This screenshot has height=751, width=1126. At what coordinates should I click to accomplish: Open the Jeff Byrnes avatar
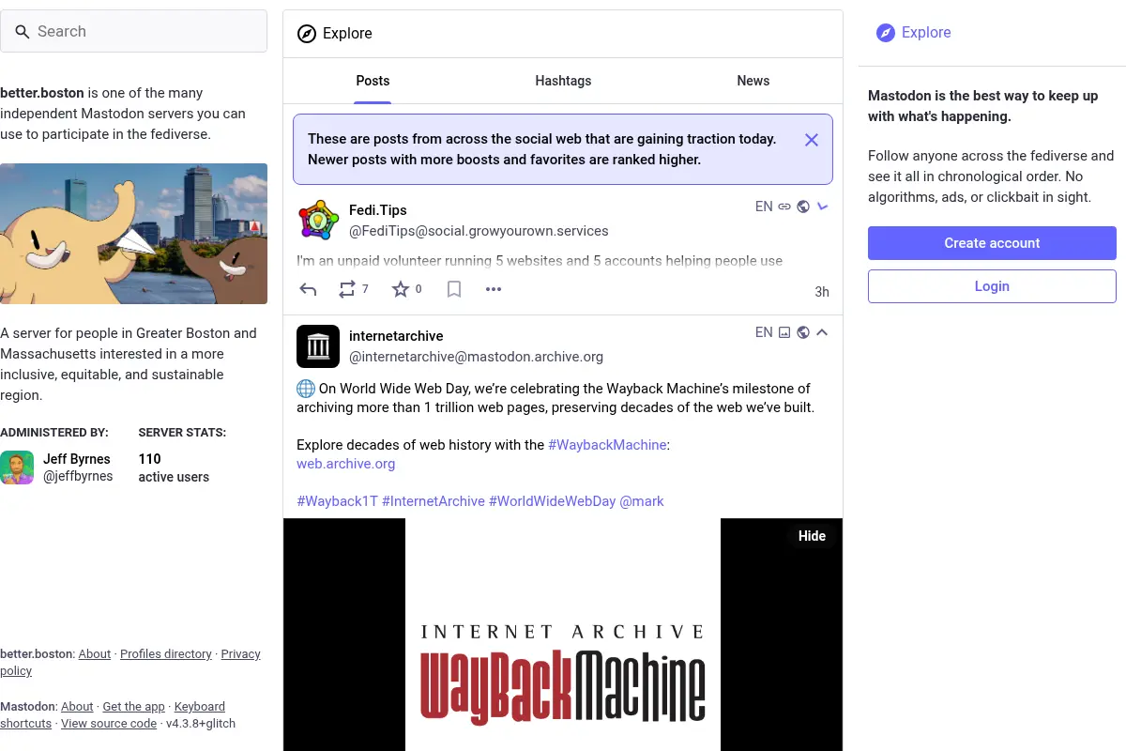[17, 467]
